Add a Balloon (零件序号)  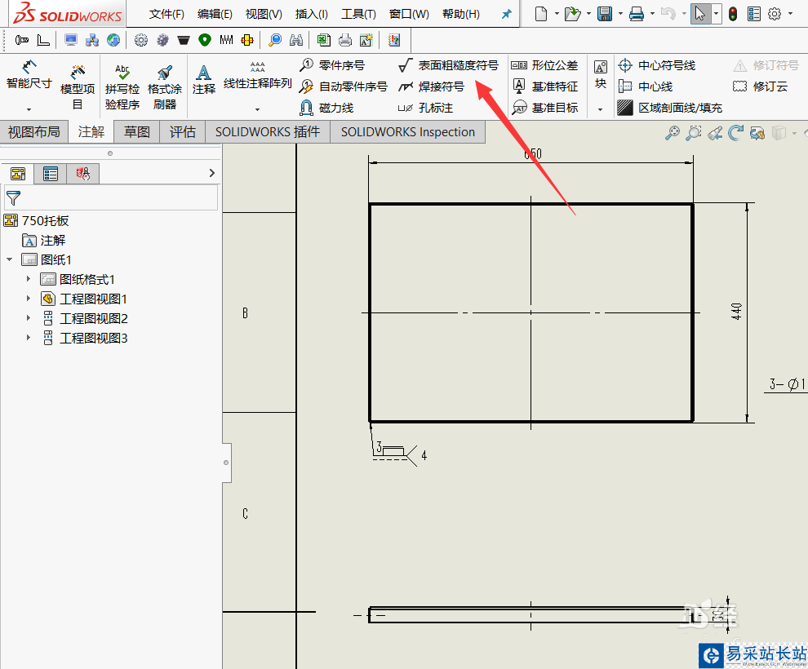pyautogui.click(x=332, y=65)
